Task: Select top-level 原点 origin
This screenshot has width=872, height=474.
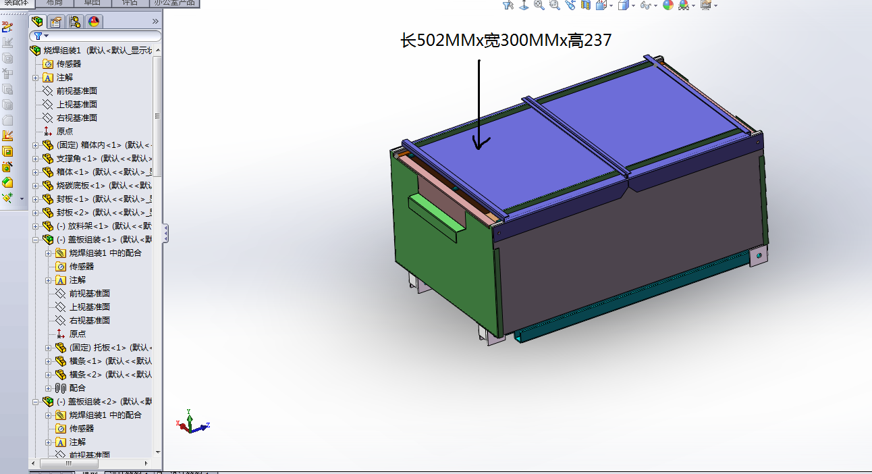Action: (x=64, y=131)
